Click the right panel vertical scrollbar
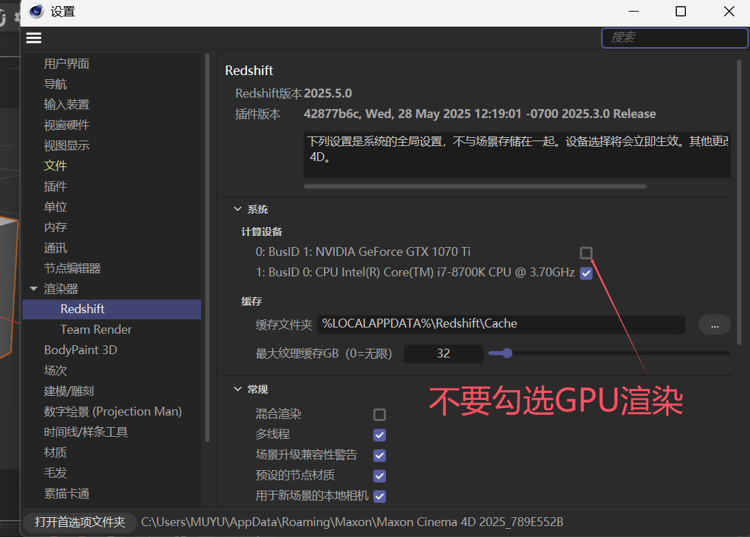750x537 pixels. tap(739, 201)
